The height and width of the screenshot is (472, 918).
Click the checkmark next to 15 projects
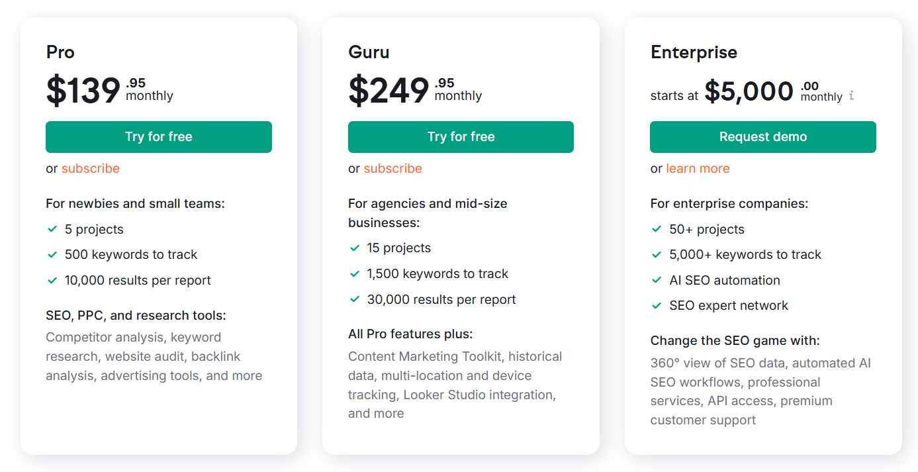click(355, 248)
